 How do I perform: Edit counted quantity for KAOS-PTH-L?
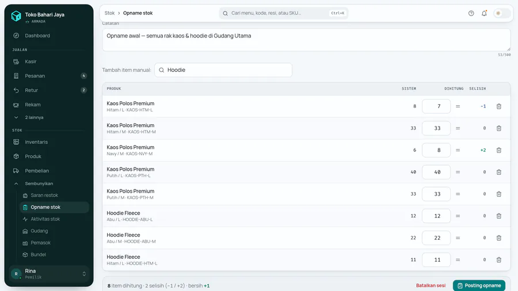[x=436, y=172]
